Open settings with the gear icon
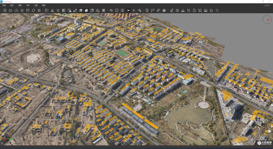This screenshot has height=149, width=273. (x=39, y=10)
